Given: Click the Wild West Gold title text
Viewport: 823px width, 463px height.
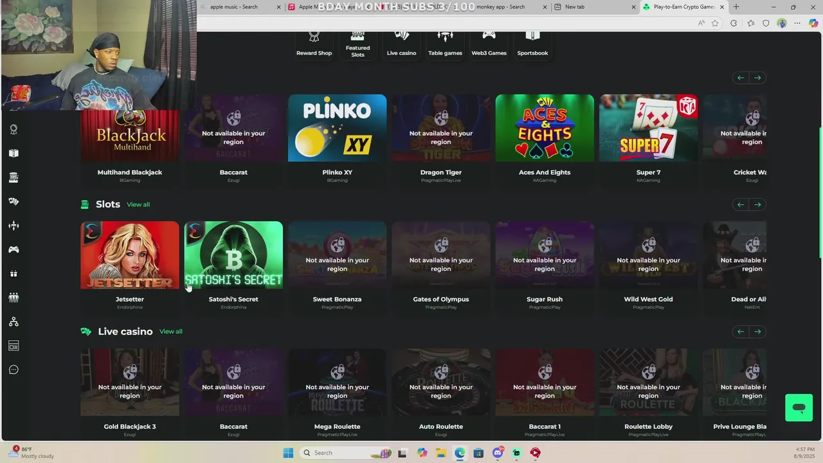Looking at the screenshot, I should [x=648, y=300].
